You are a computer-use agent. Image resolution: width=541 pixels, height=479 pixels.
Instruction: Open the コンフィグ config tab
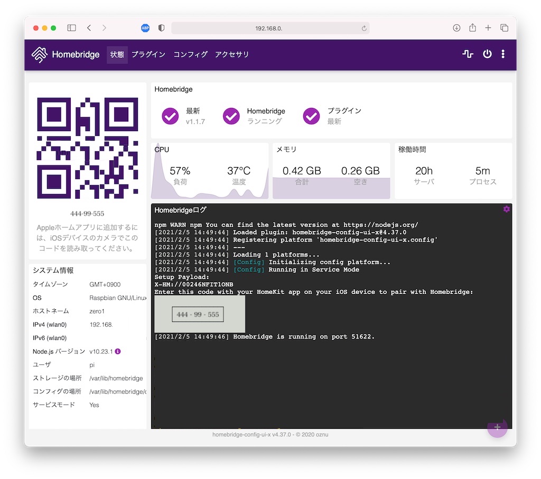(x=190, y=54)
